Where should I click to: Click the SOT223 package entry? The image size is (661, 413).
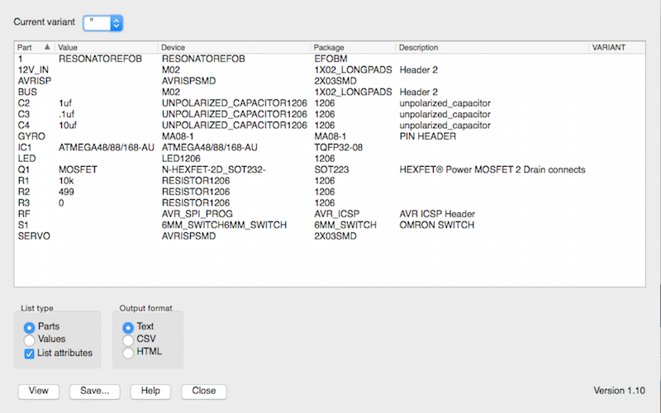pos(331,169)
